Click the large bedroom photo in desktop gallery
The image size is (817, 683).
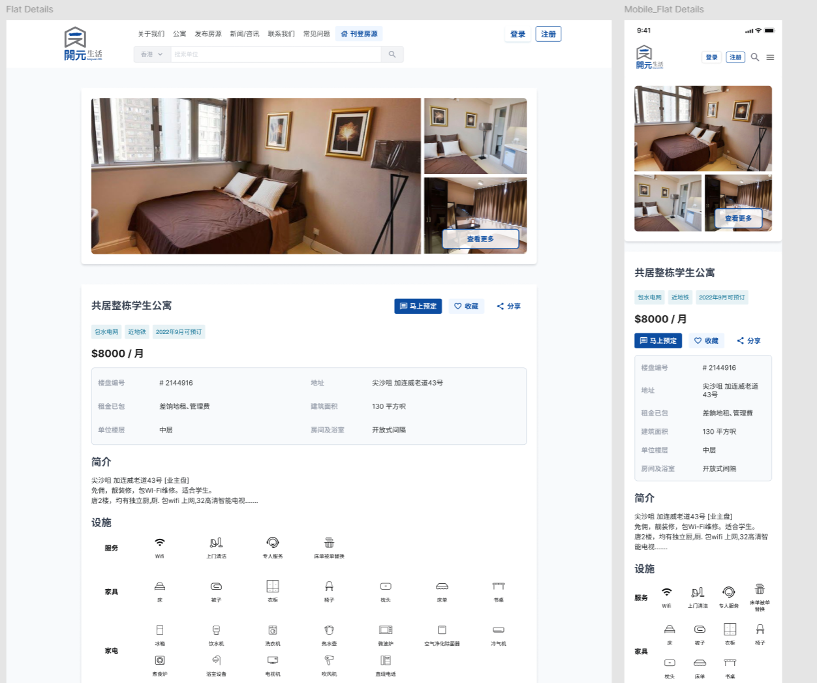pyautogui.click(x=256, y=176)
